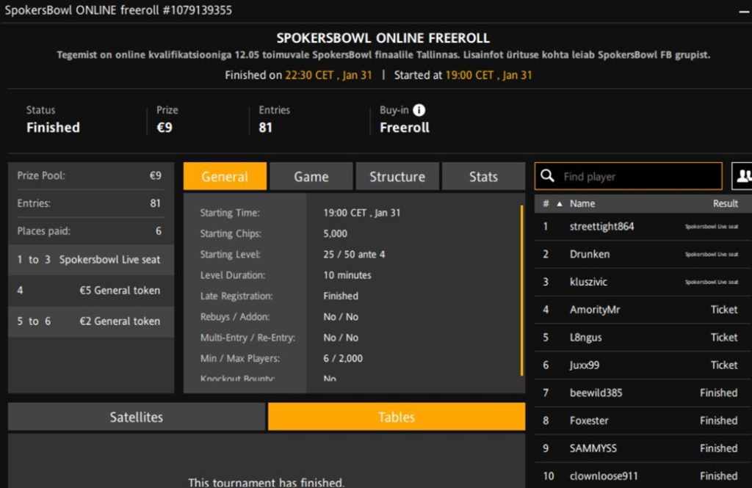Sort players by Name column header
Image resolution: width=752 pixels, height=488 pixels.
582,204
